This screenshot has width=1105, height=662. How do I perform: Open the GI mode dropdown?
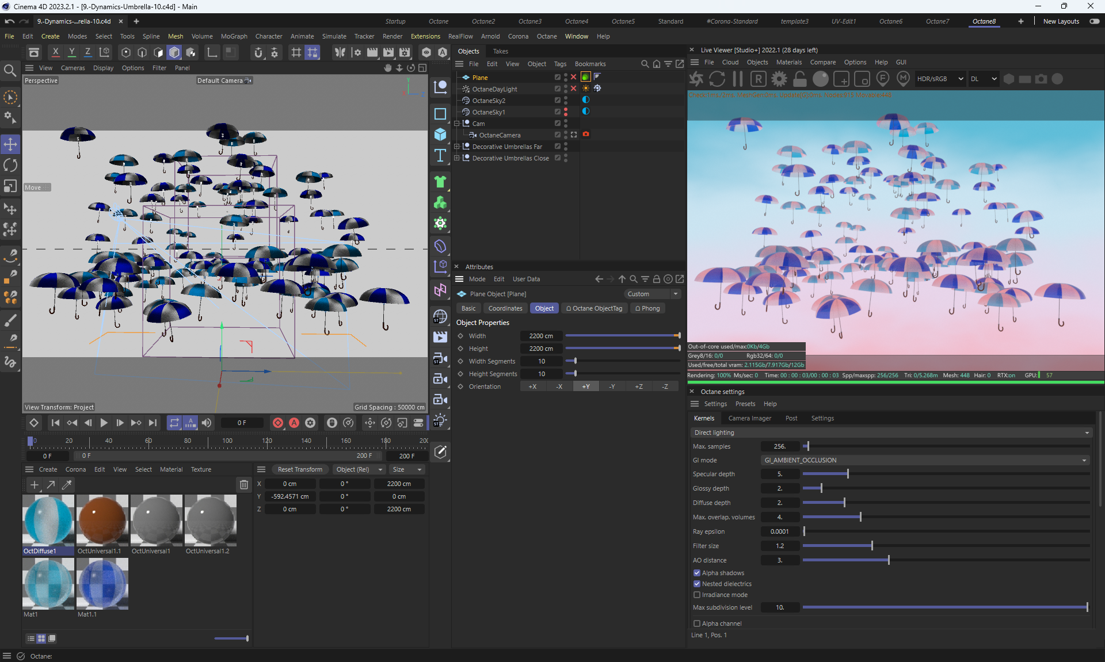pos(925,460)
